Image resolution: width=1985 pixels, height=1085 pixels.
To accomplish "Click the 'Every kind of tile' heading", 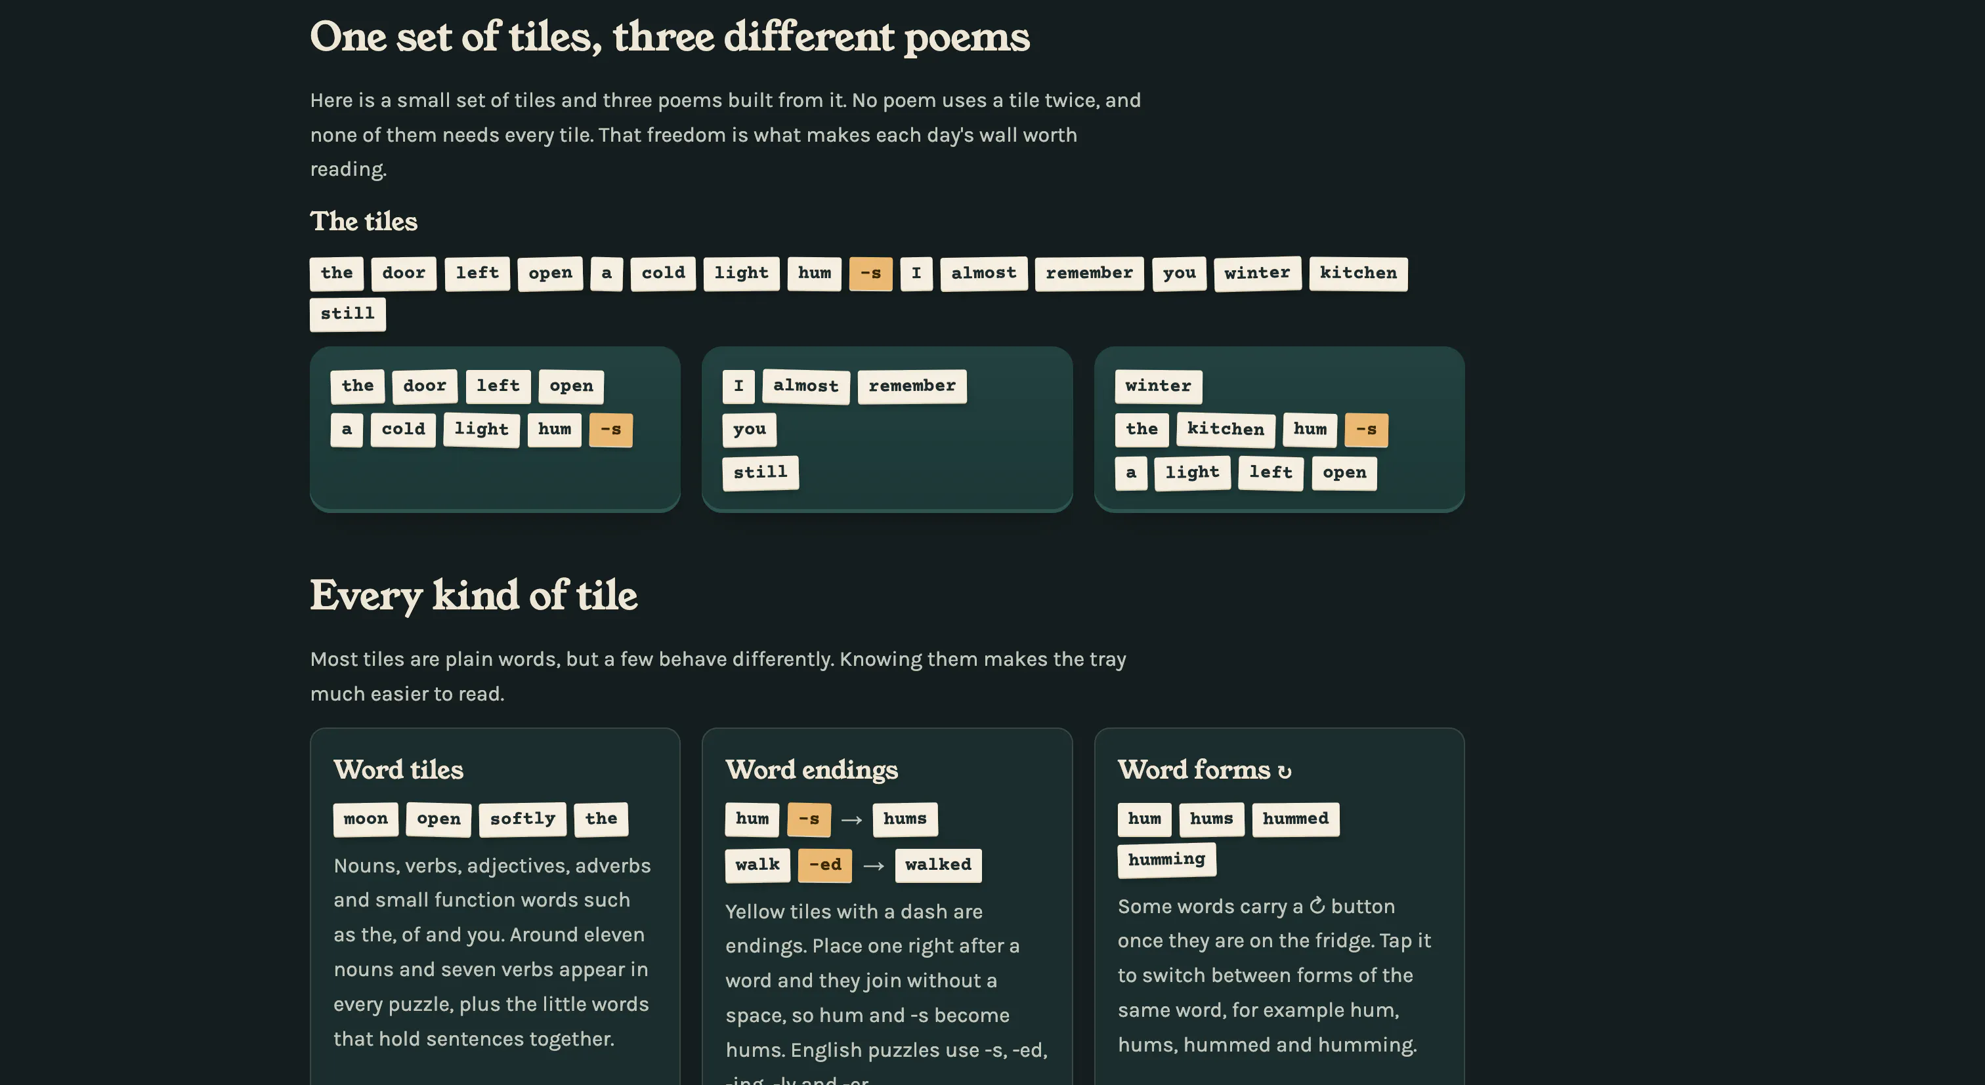I will (x=473, y=595).
